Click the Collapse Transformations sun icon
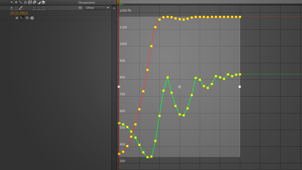 point(16,2)
